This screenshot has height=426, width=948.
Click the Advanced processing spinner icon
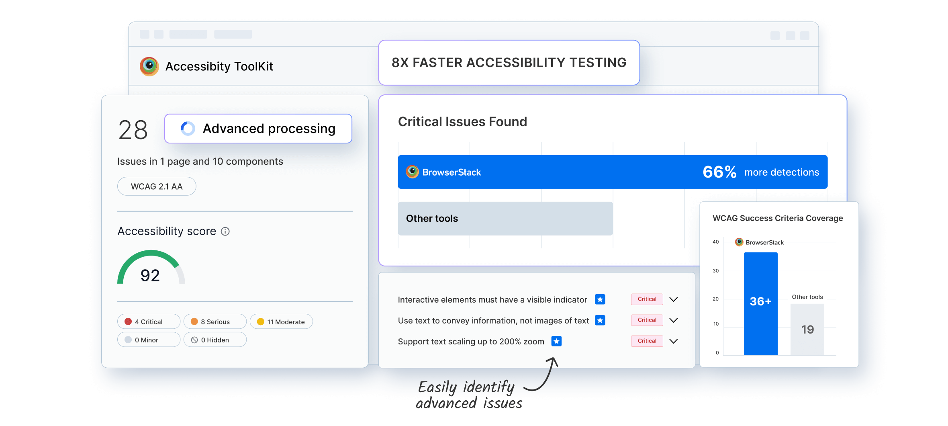click(x=188, y=129)
